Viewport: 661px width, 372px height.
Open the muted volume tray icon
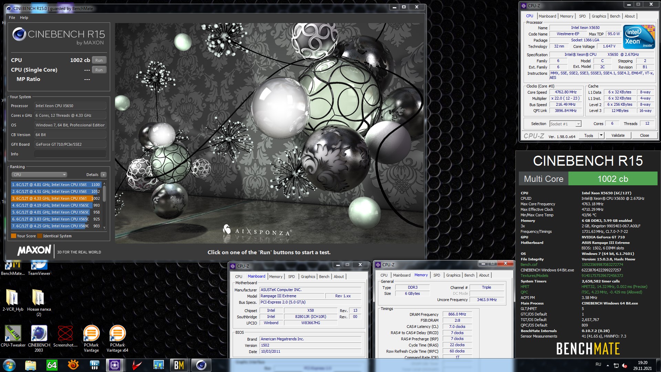point(625,365)
